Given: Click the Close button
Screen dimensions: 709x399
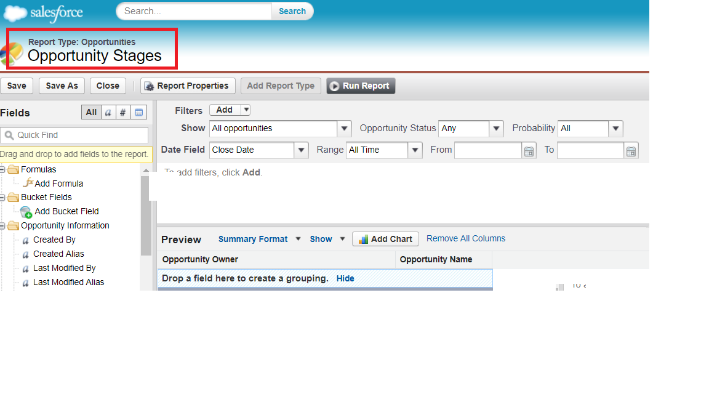Looking at the screenshot, I should (x=108, y=86).
